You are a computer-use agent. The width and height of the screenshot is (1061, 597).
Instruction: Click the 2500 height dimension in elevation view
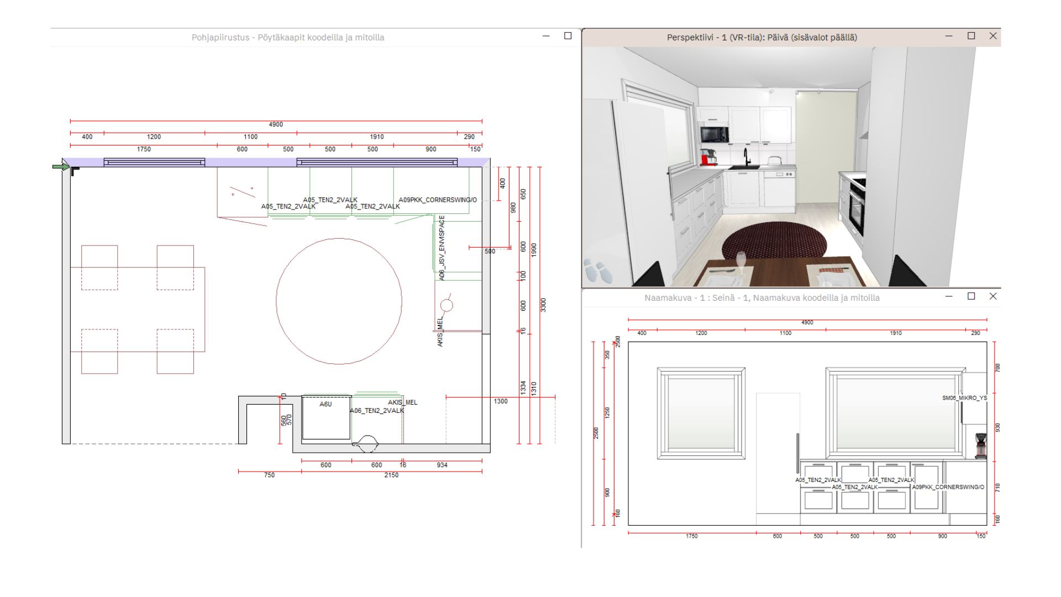[x=596, y=433]
